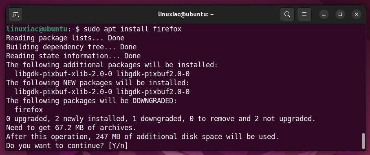Minimize the terminal window
370x155 pixels.
(x=324, y=14)
